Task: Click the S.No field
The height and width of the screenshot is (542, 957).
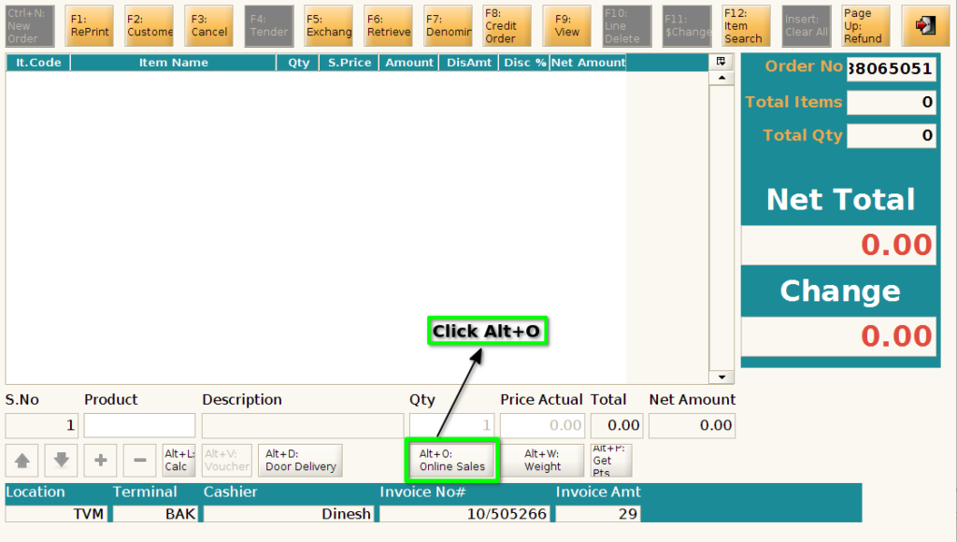Action: click(41, 425)
